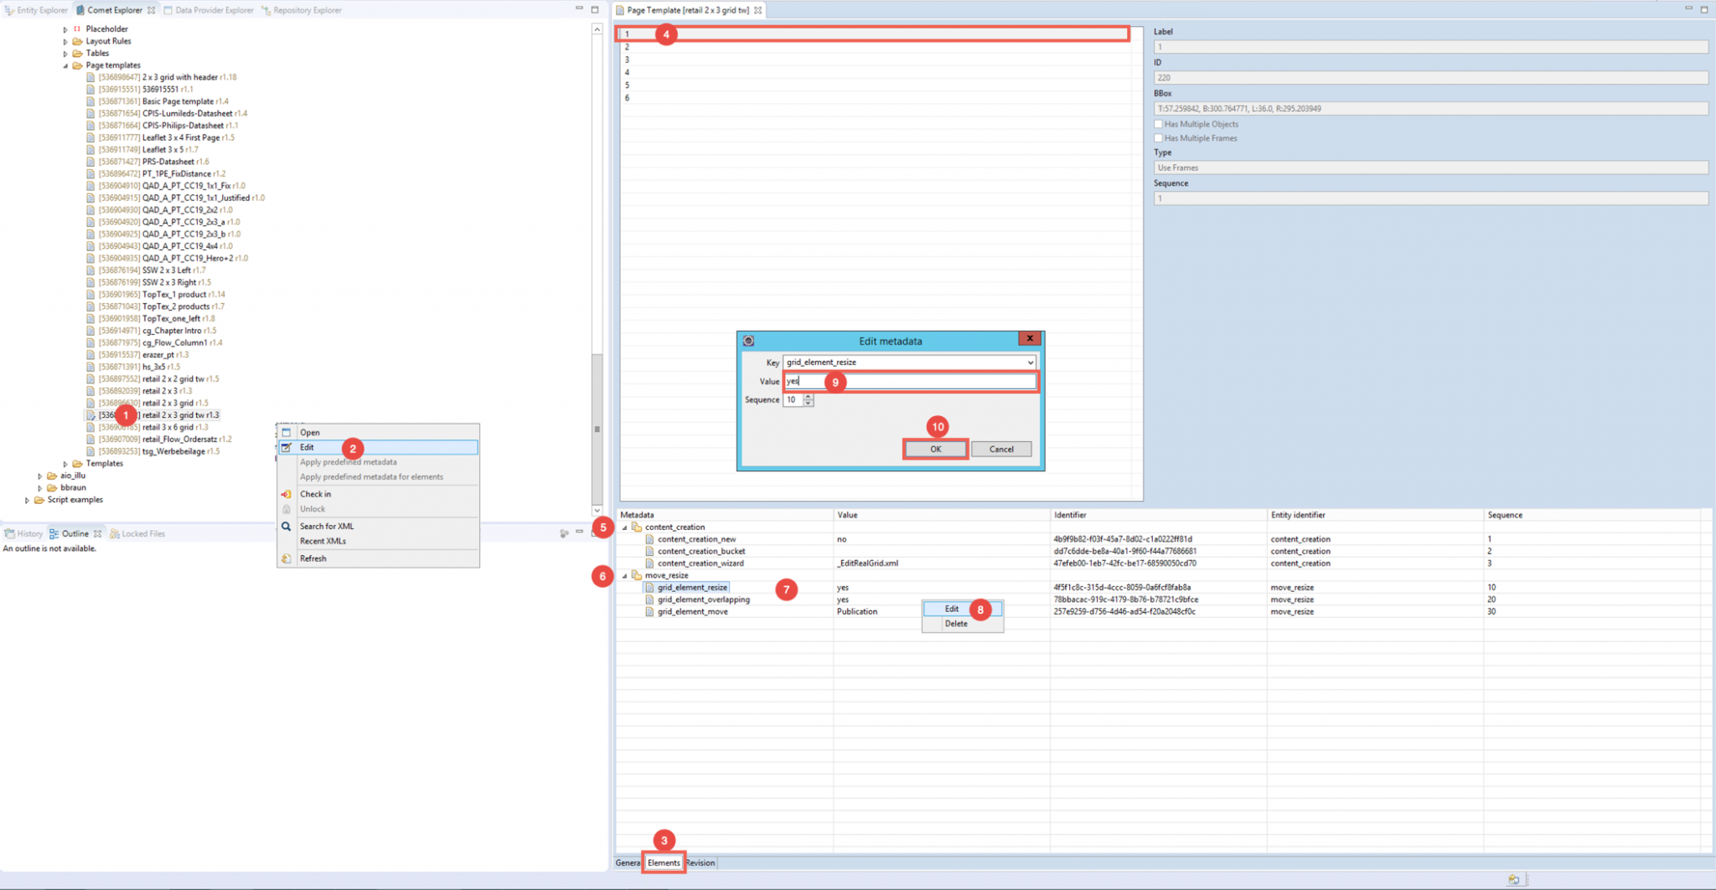1716x890 pixels.
Task: Collapse the Page templates folder
Action: (x=65, y=64)
